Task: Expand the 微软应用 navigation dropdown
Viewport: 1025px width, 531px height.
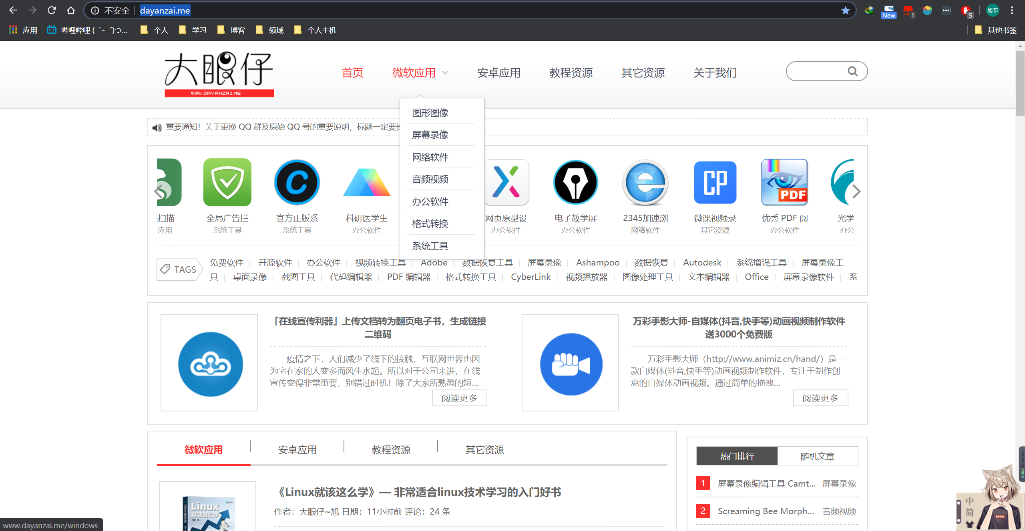Action: click(419, 73)
